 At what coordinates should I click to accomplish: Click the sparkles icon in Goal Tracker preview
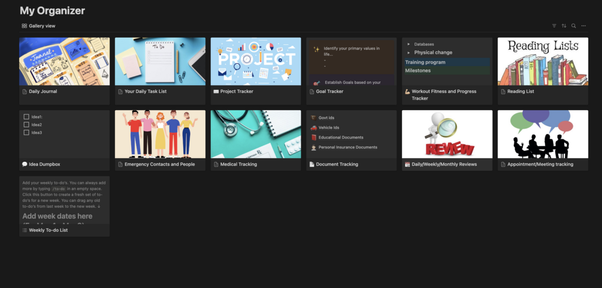[316, 49]
